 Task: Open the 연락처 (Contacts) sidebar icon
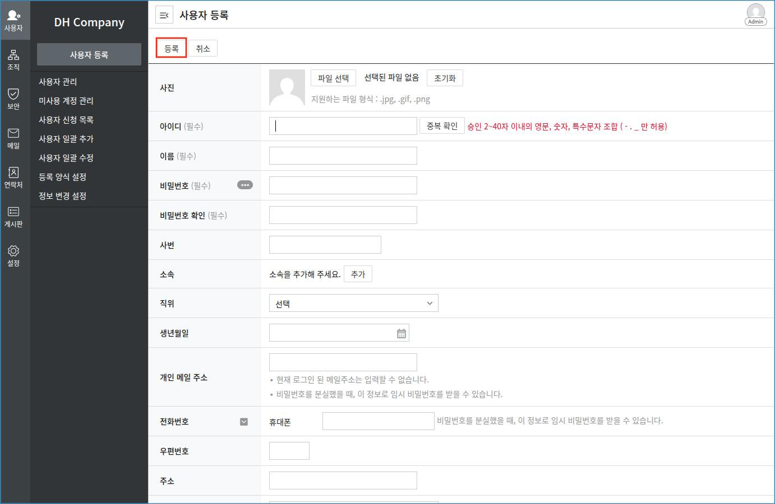tap(13, 177)
